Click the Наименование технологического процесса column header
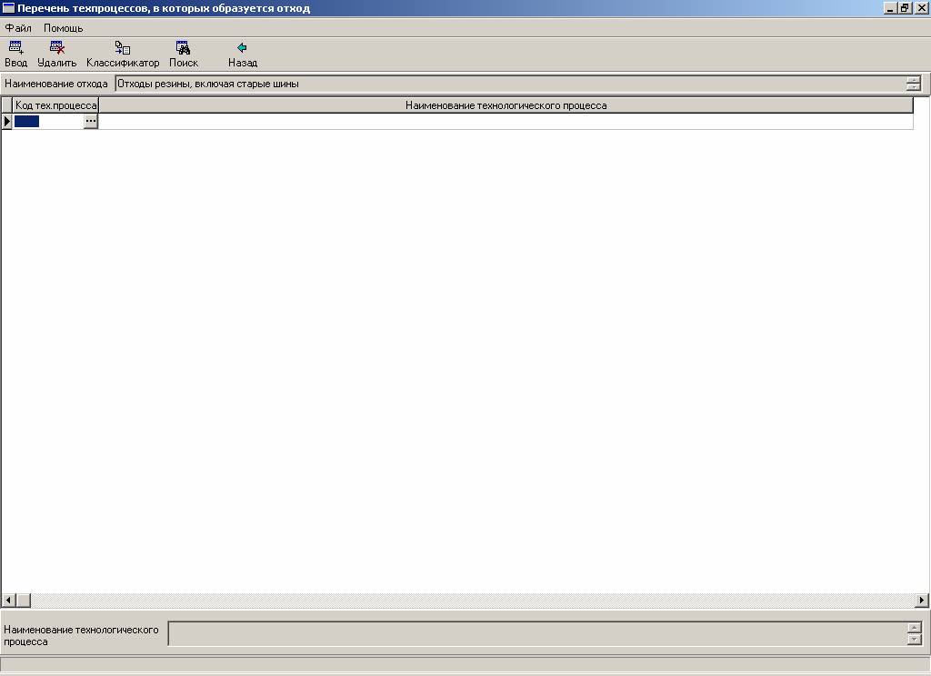The height and width of the screenshot is (676, 931). 506,105
